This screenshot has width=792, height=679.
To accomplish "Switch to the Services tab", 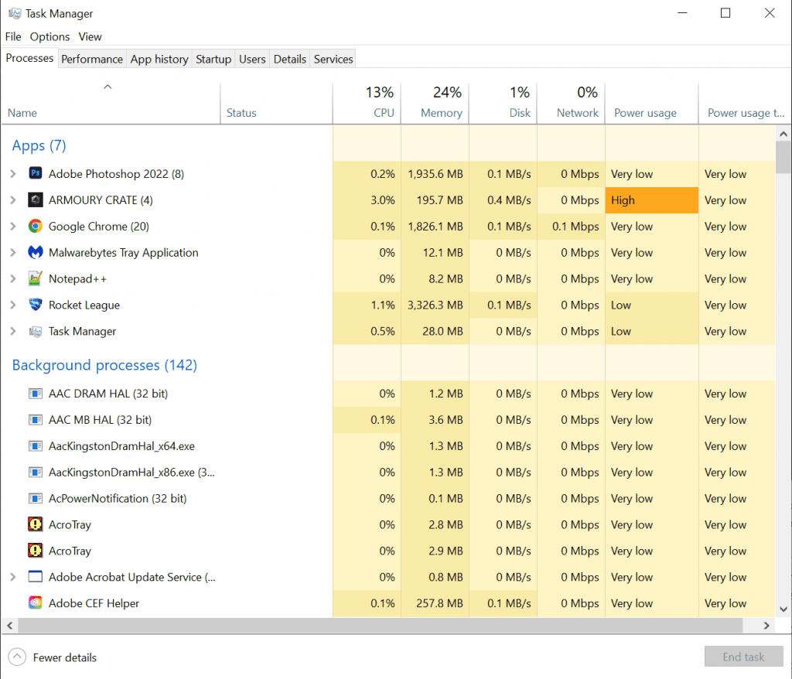I will coord(333,59).
